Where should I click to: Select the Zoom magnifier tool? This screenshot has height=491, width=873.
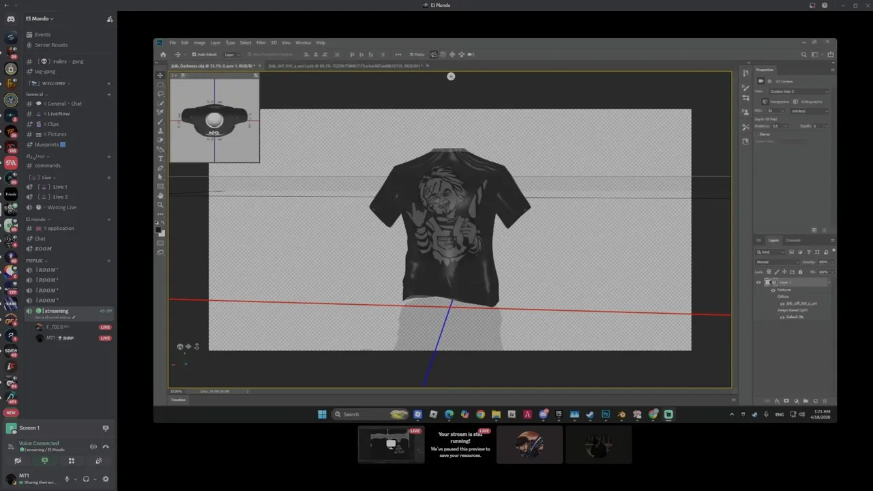pos(161,205)
